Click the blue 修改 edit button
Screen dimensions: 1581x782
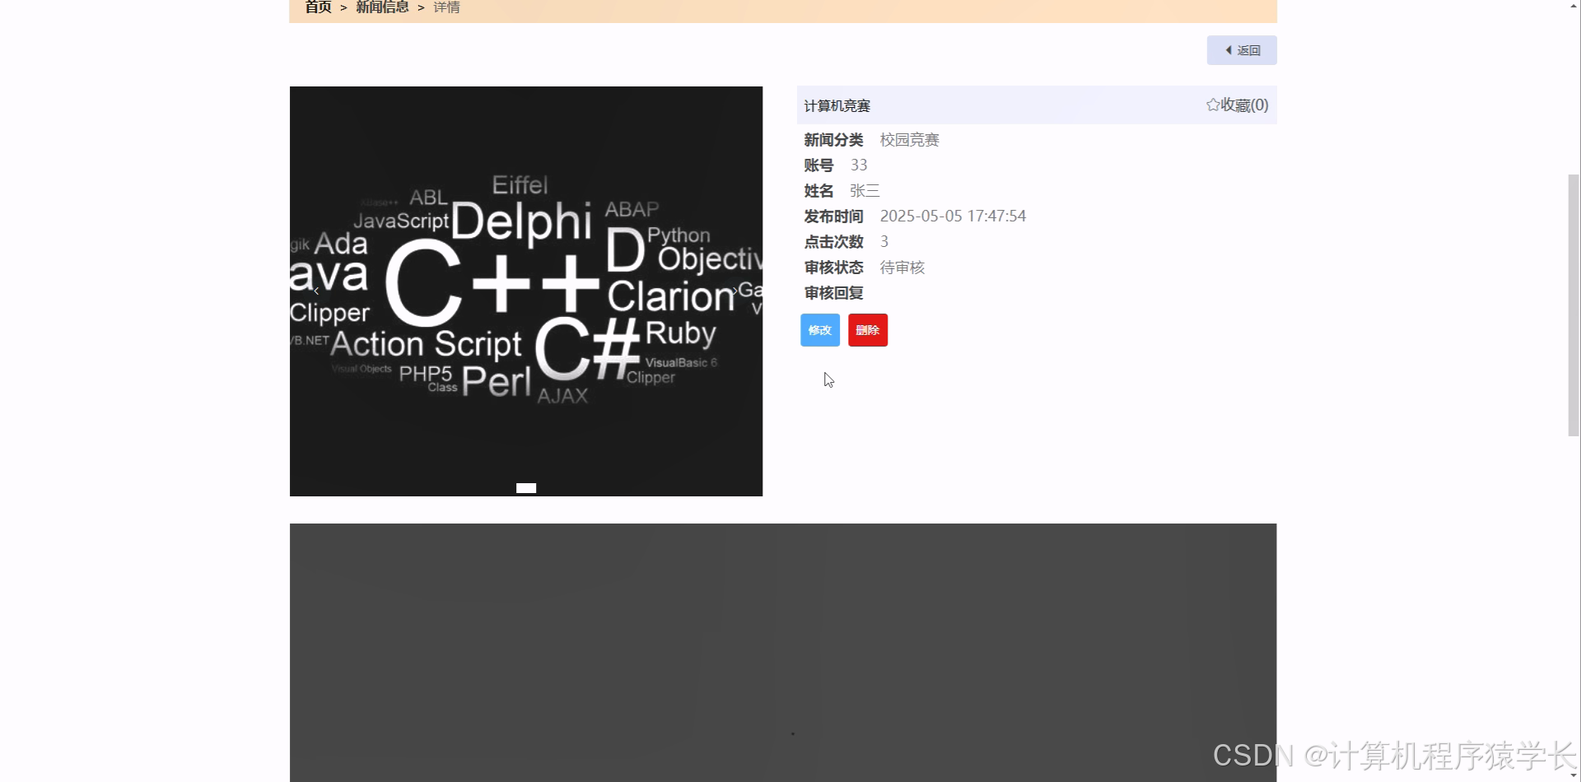tap(820, 330)
